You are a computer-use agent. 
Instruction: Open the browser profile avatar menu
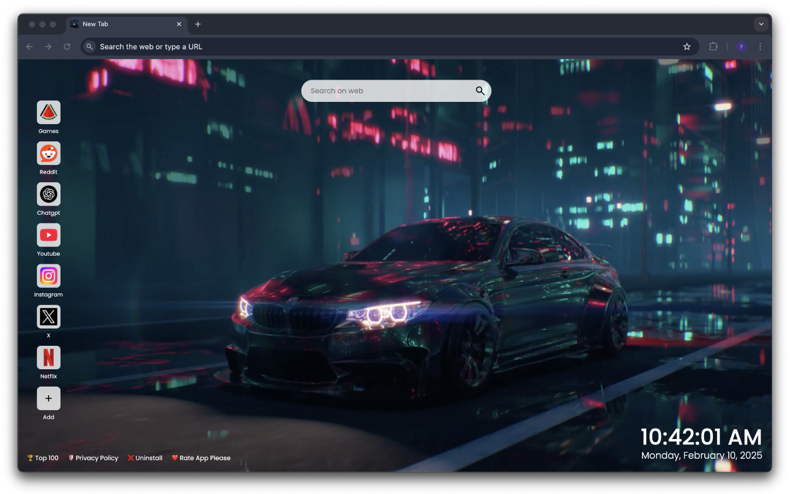tap(741, 46)
